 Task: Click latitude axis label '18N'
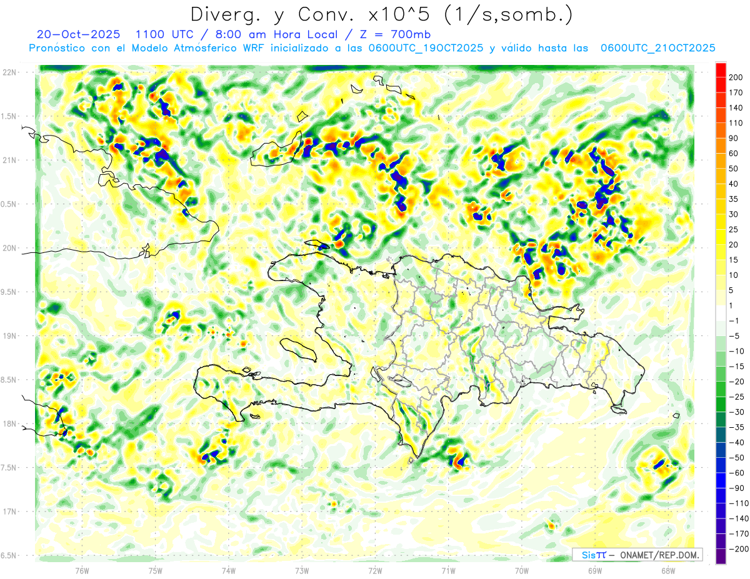9,424
